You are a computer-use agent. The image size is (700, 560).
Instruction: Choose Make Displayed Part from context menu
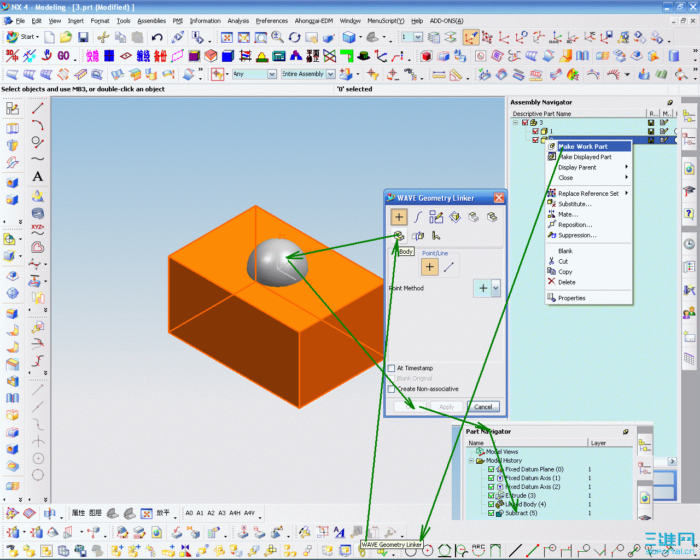[589, 157]
